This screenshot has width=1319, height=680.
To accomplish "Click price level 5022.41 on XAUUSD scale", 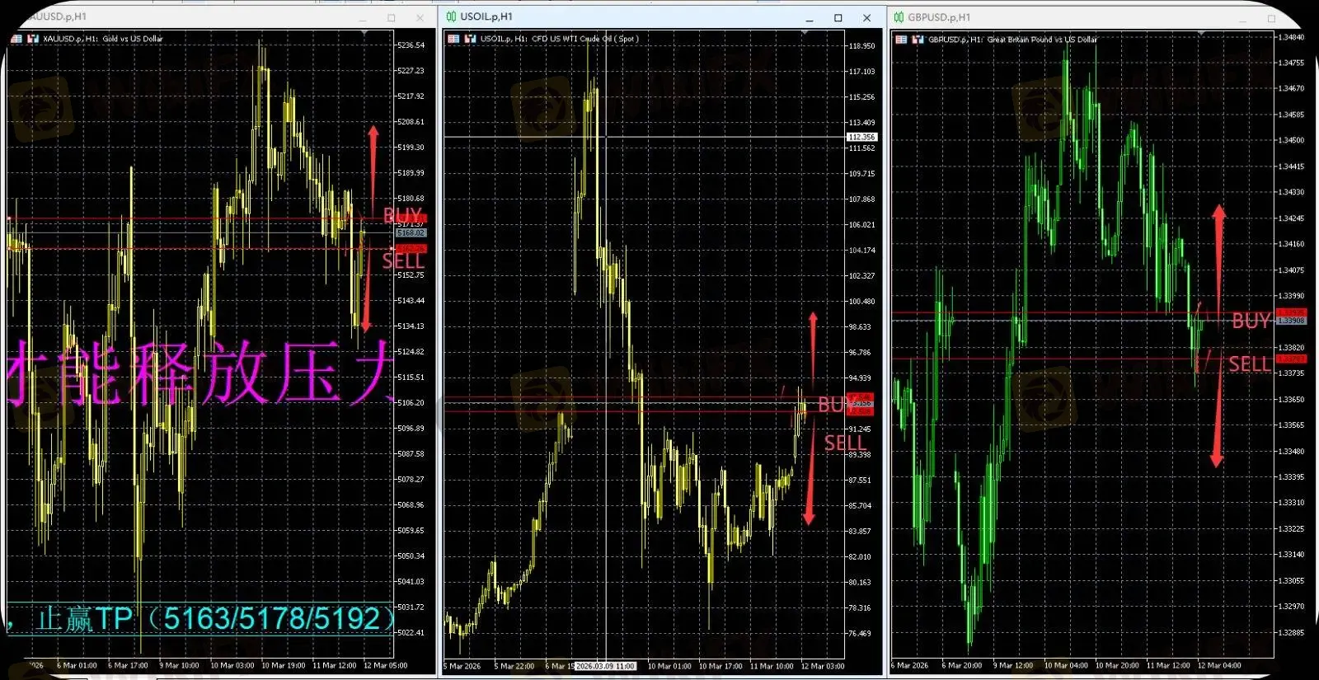I will 411,633.
